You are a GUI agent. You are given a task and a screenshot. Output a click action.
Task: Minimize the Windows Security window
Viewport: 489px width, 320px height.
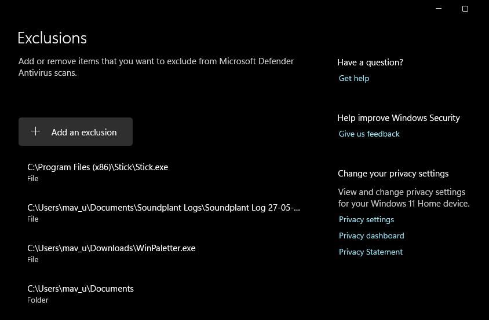click(439, 9)
